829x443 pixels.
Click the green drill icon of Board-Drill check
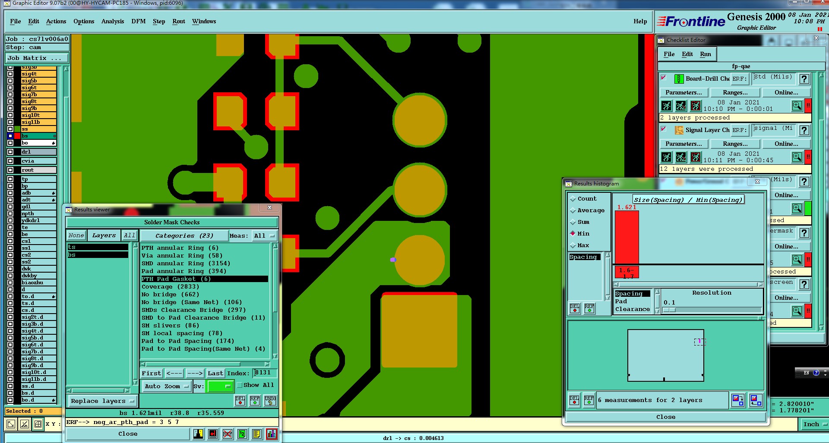click(x=679, y=79)
